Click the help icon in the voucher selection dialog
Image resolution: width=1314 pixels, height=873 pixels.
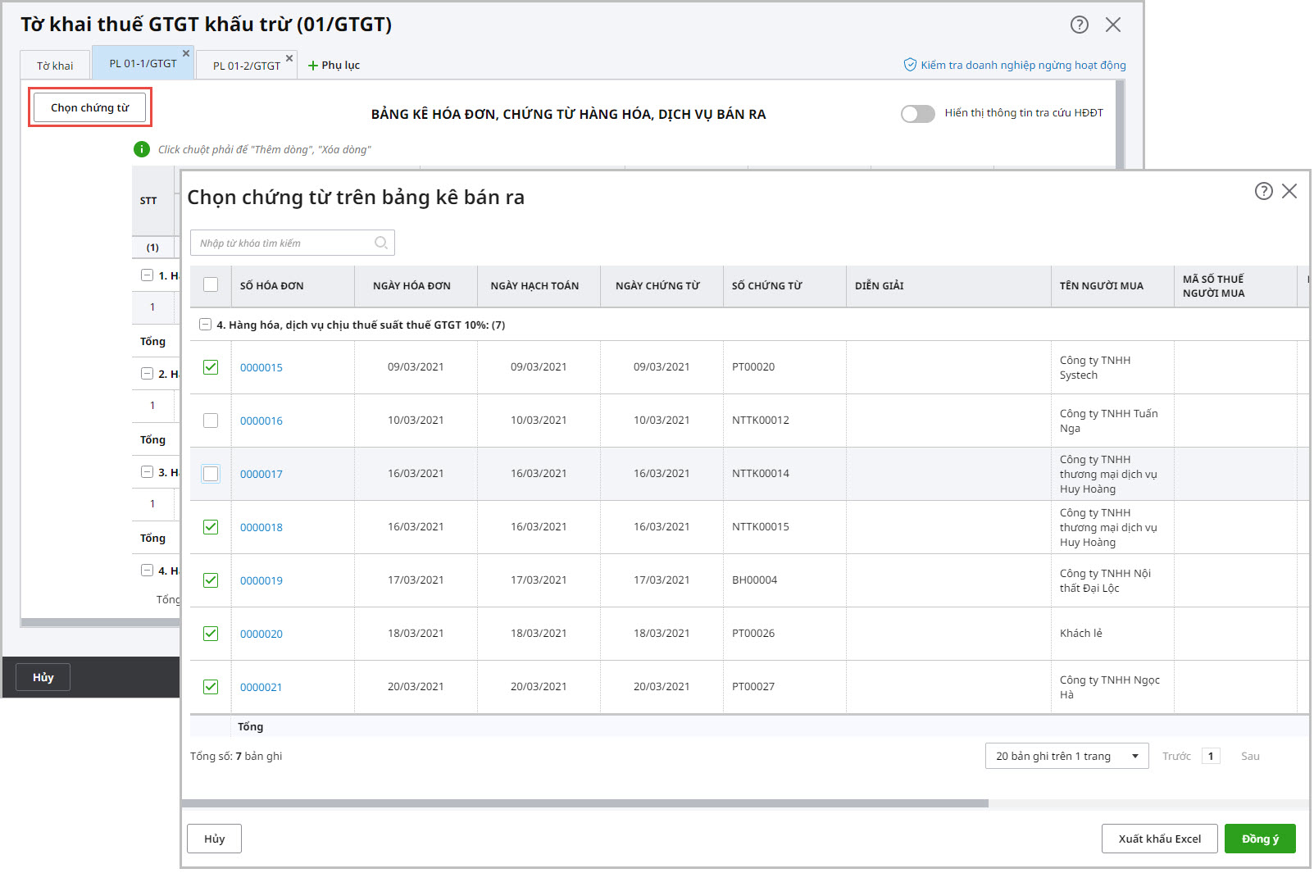point(1263,191)
